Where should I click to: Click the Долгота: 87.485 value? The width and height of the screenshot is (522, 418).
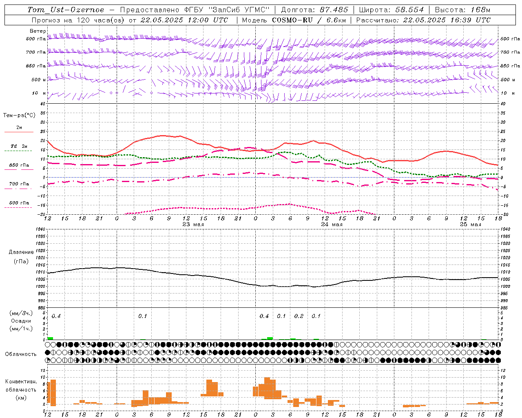click(x=315, y=10)
